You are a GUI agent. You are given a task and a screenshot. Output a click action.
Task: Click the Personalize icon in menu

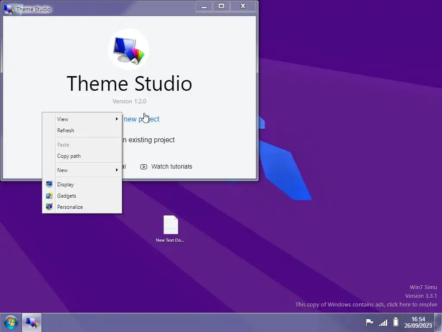(49, 207)
